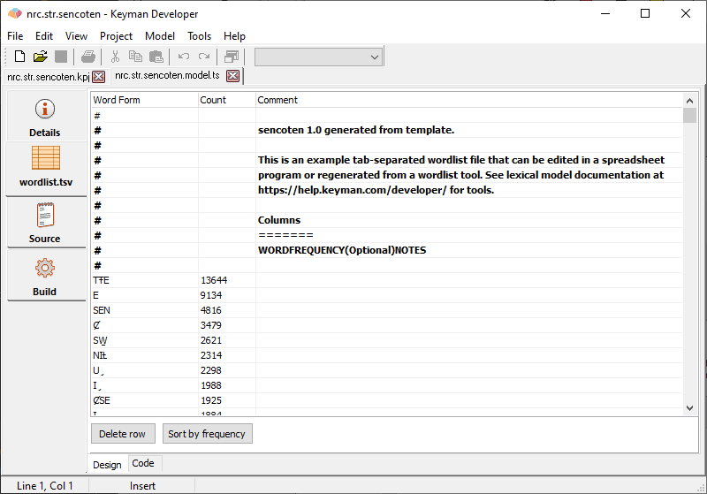Click the Word Form column header

coord(144,100)
